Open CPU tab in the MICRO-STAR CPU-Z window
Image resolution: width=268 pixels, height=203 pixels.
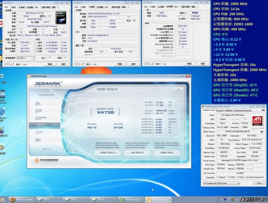click(76, 7)
